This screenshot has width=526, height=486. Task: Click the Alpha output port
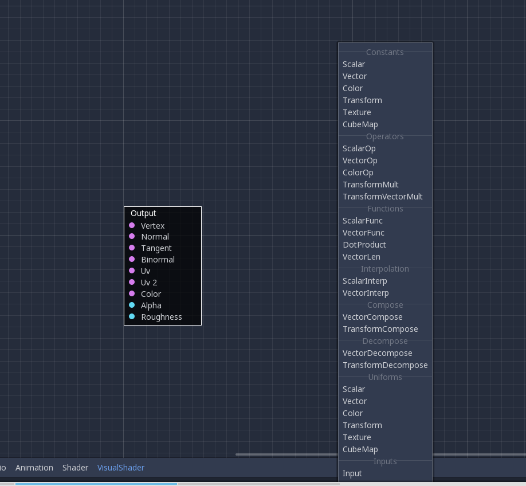[x=132, y=305]
